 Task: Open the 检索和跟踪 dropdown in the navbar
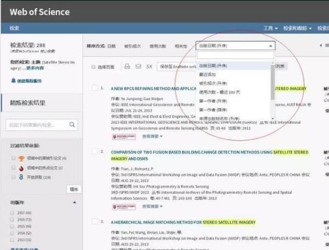click(297, 28)
